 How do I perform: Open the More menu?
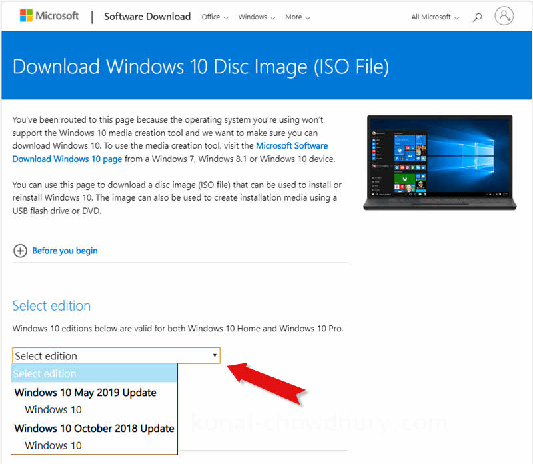(x=297, y=17)
